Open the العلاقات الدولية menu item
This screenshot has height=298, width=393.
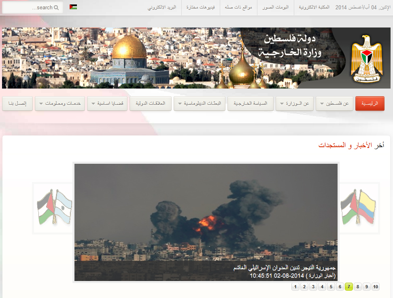tap(151, 104)
